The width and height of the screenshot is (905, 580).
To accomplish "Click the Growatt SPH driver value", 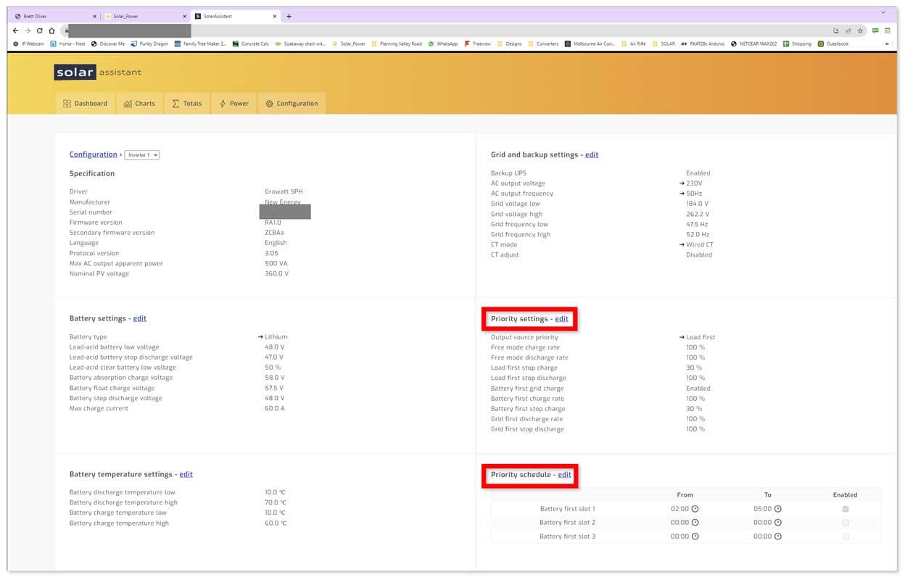I will [x=284, y=192].
